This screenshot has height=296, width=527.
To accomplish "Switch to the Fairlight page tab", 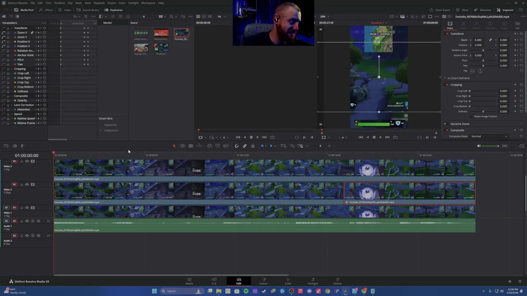I will coord(312,281).
